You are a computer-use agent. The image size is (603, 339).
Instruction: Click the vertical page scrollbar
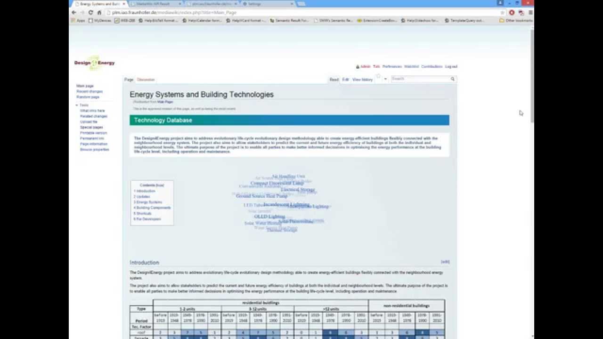pos(532,75)
